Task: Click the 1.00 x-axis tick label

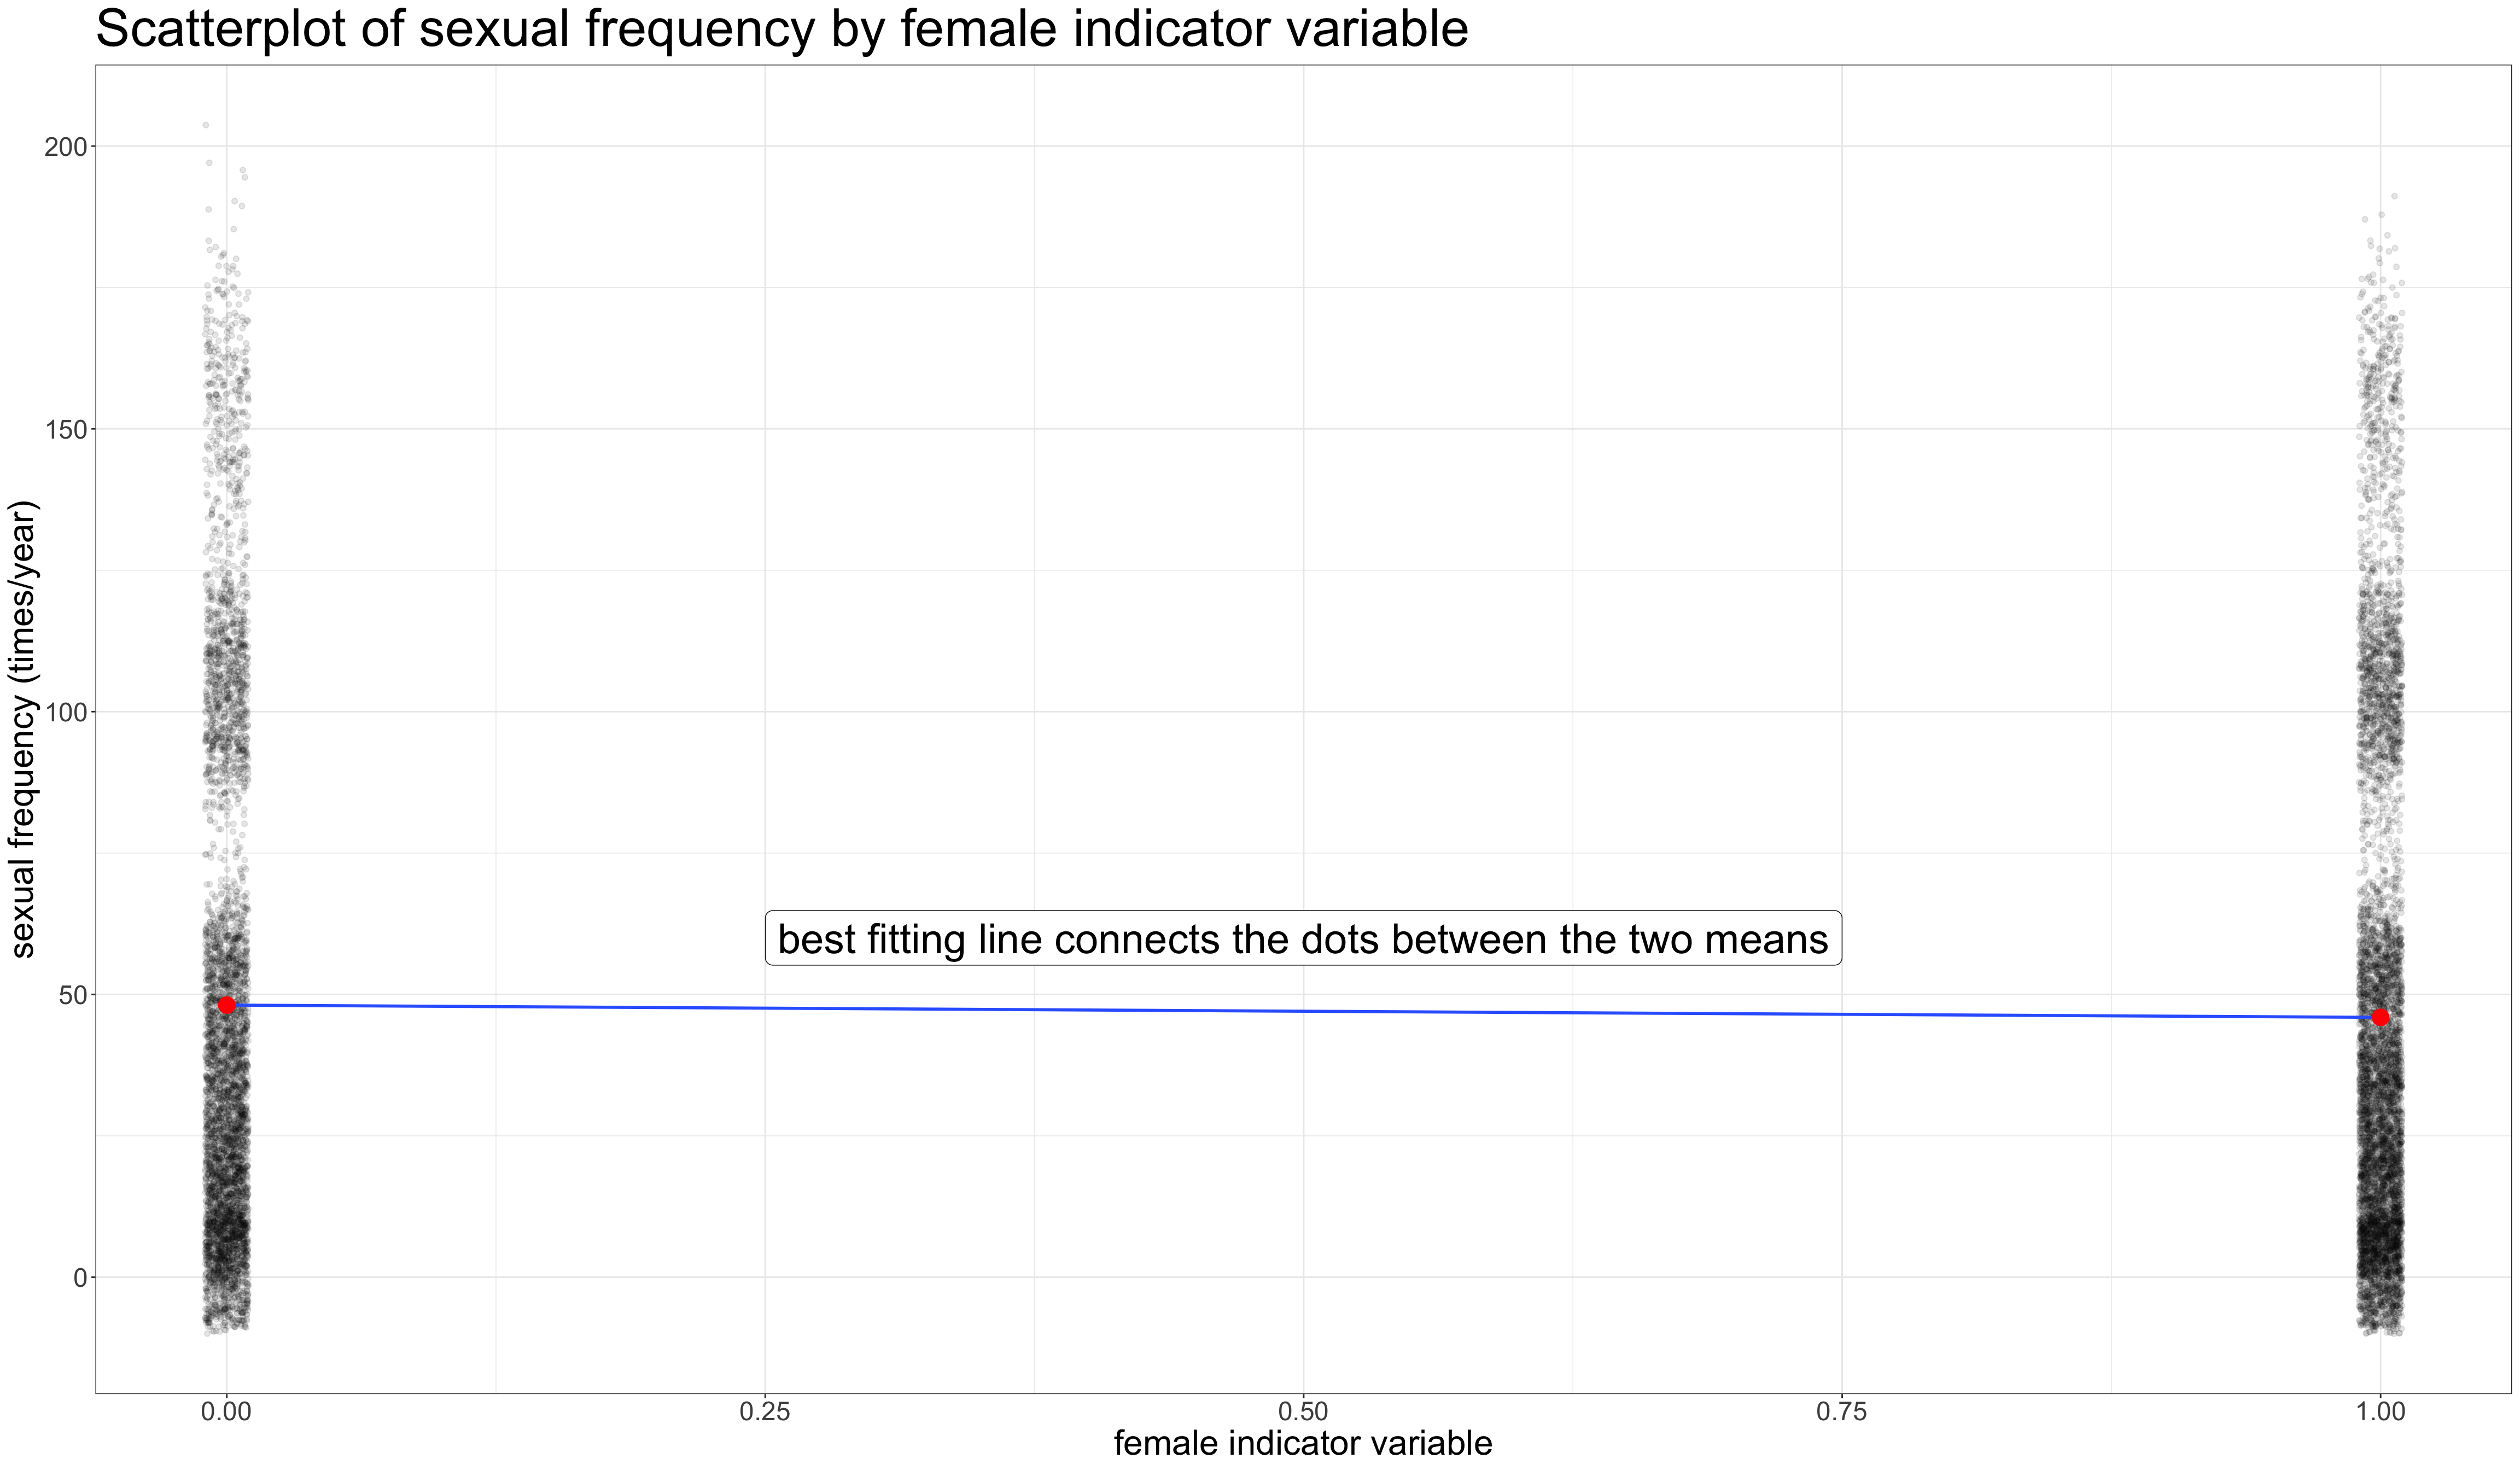Action: point(2380,1411)
